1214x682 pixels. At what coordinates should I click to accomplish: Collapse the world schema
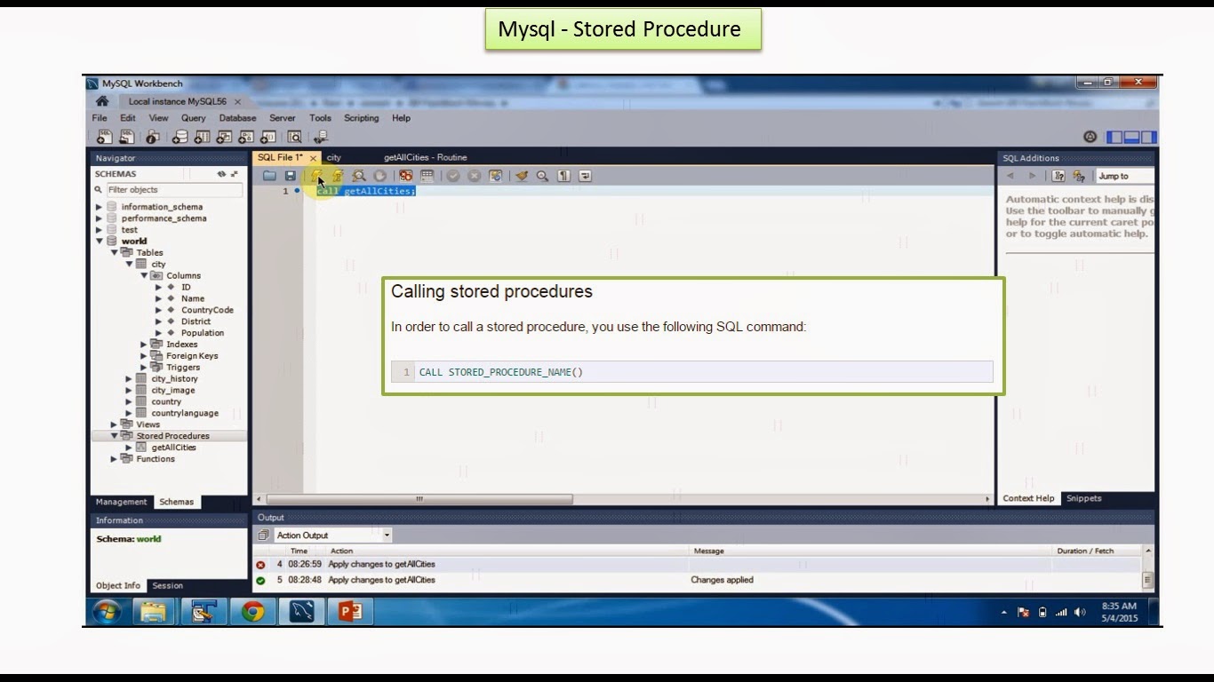[x=100, y=242]
